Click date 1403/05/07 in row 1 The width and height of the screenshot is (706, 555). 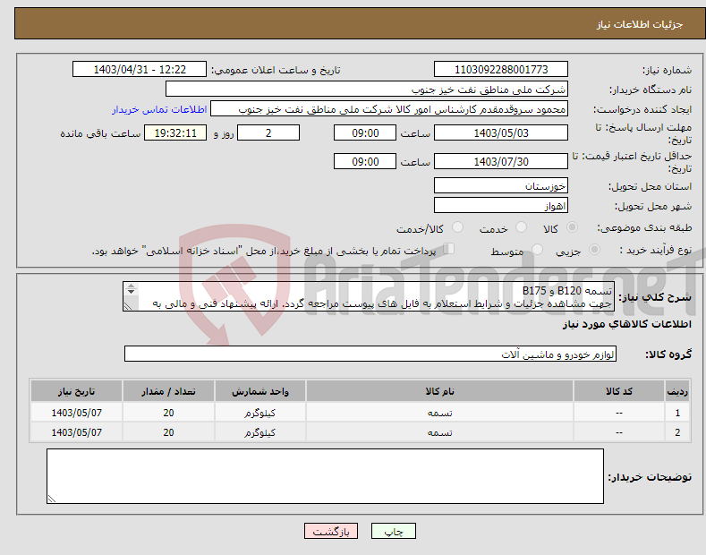[x=77, y=413]
